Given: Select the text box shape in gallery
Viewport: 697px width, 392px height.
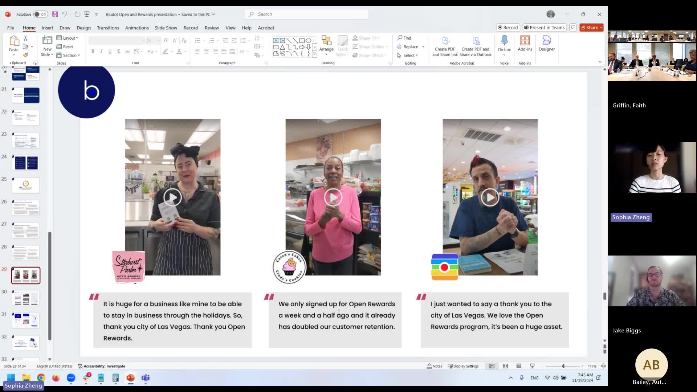Looking at the screenshot, I should pos(276,40).
